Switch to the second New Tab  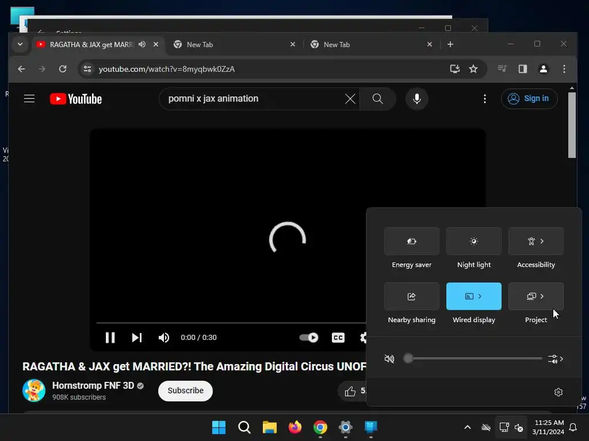(371, 45)
